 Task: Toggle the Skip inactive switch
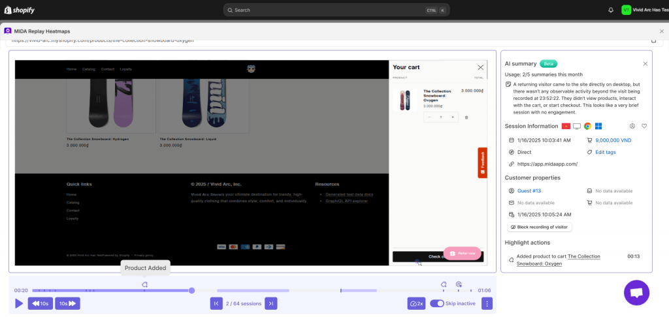pyautogui.click(x=437, y=303)
